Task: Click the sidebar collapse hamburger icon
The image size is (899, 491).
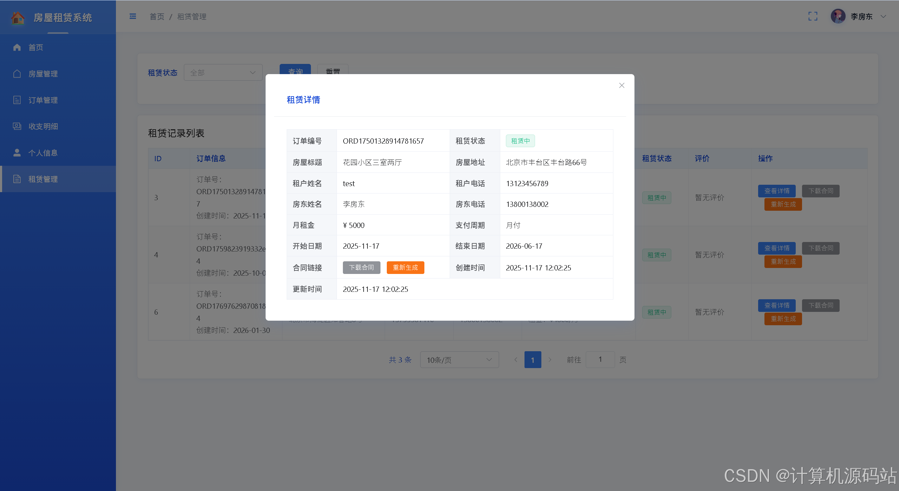Action: (x=133, y=17)
